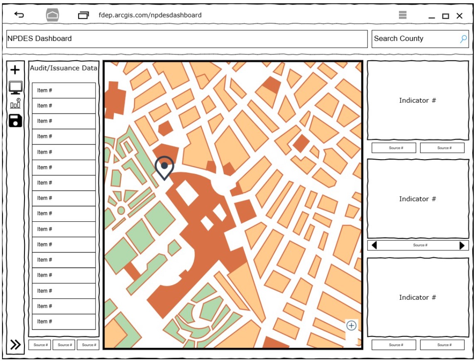Click the browser home icon
Screen dimensions: 475x361
click(53, 15)
